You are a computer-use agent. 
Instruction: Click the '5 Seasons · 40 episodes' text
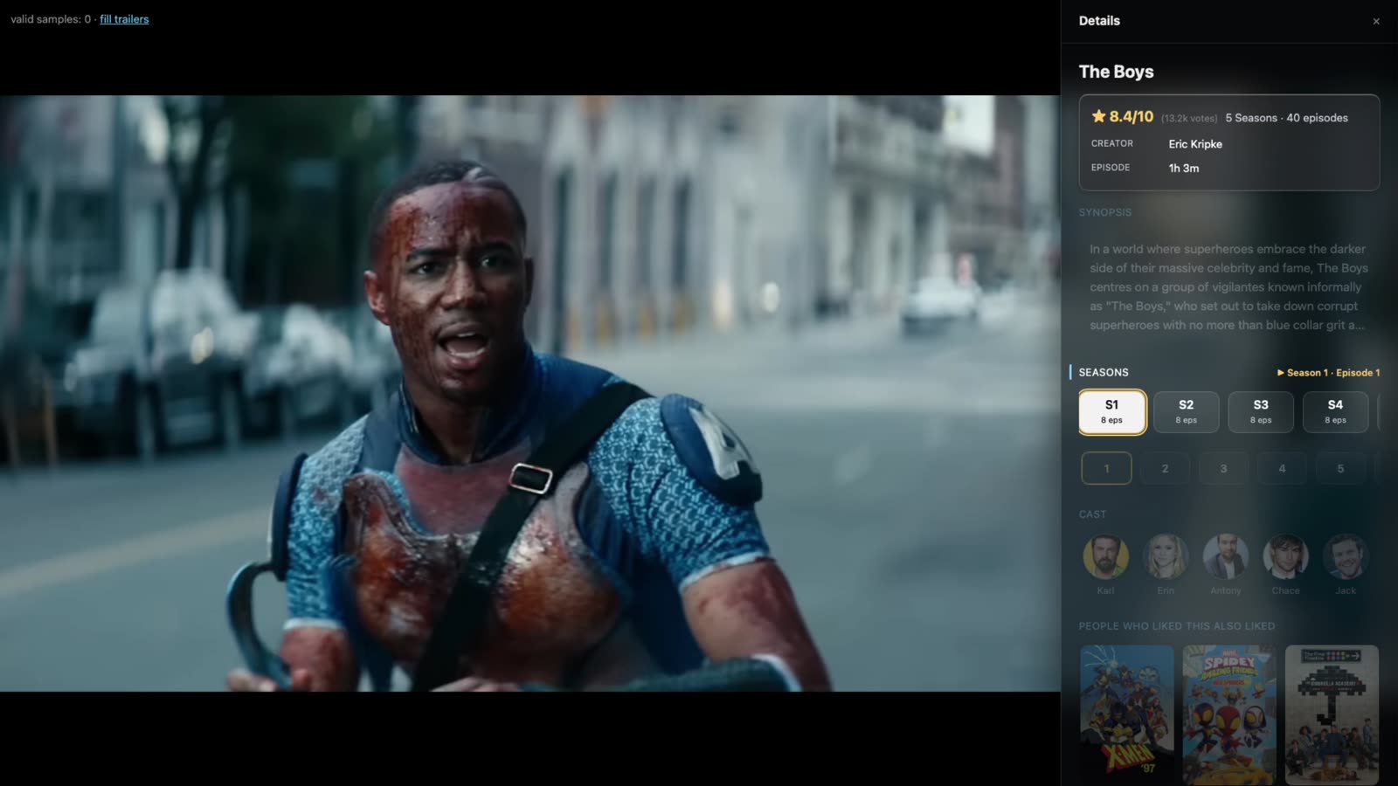[1286, 118]
